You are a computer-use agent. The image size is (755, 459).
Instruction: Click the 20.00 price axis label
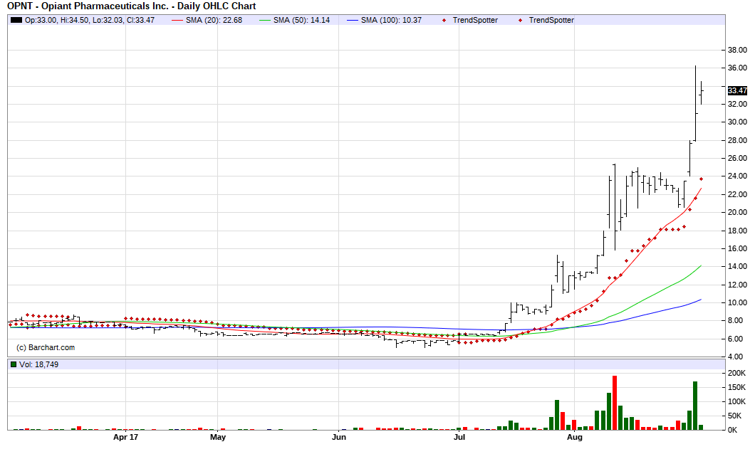tap(737, 212)
